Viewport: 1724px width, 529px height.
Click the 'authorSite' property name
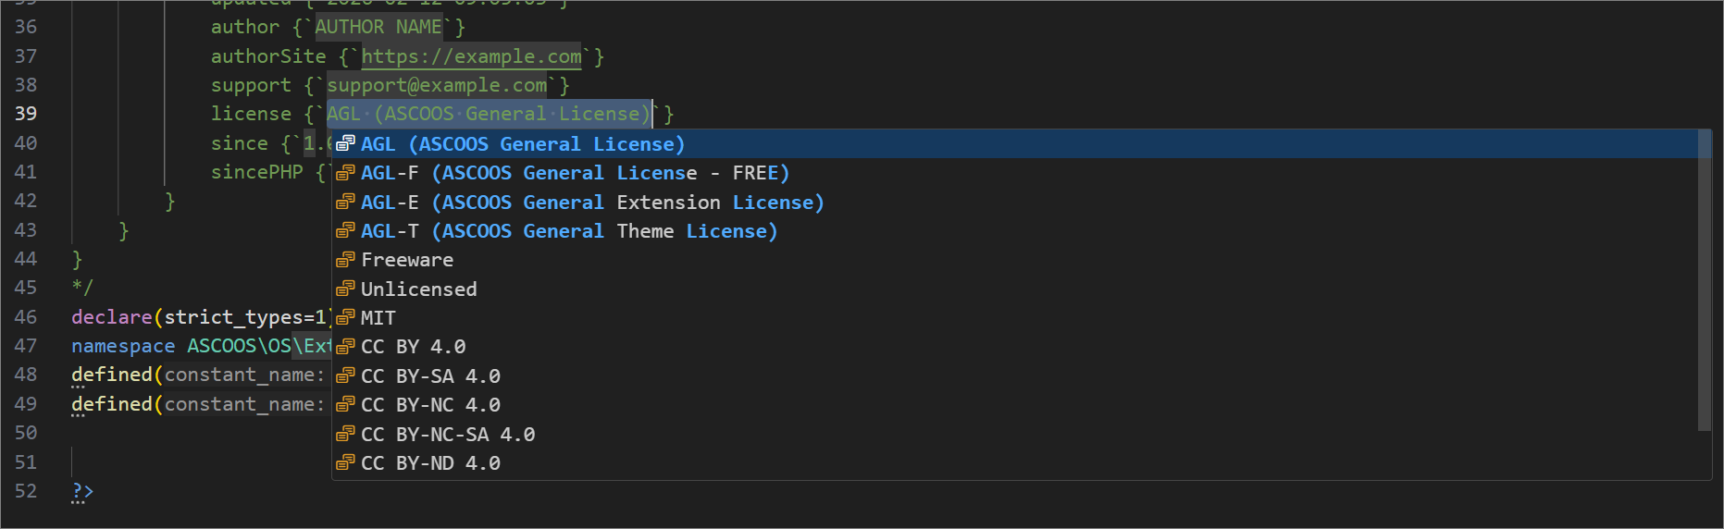[268, 56]
